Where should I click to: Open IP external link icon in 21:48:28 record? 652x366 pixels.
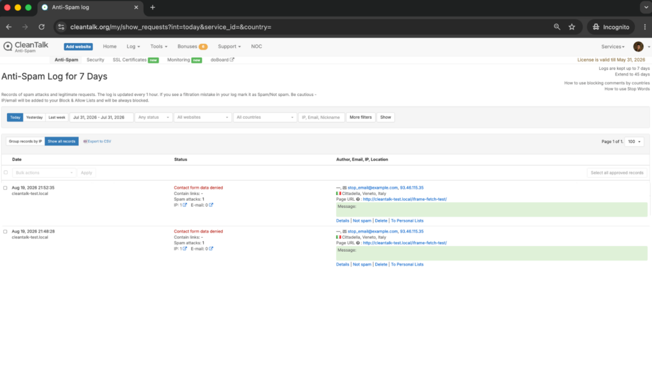point(185,248)
